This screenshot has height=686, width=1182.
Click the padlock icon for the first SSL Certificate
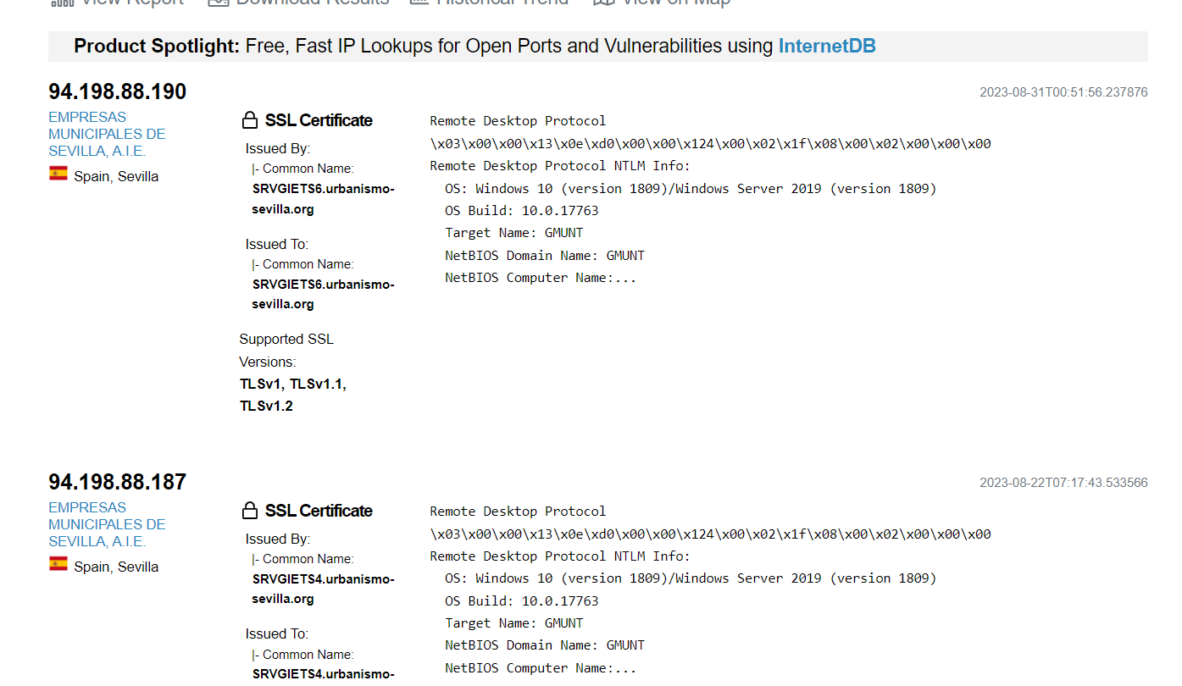tap(249, 120)
